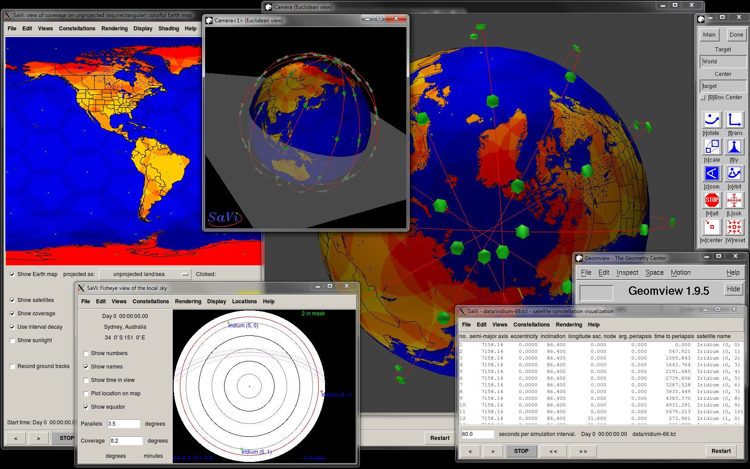Enable Show numbers in fisheye view
Viewport: 750px width, 469px height.
86,353
